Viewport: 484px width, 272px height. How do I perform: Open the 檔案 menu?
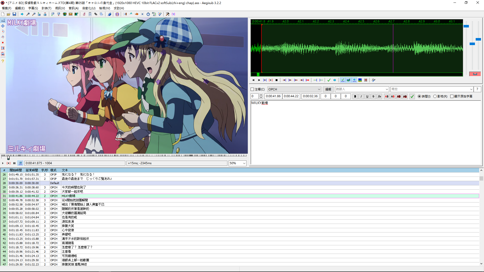7,8
